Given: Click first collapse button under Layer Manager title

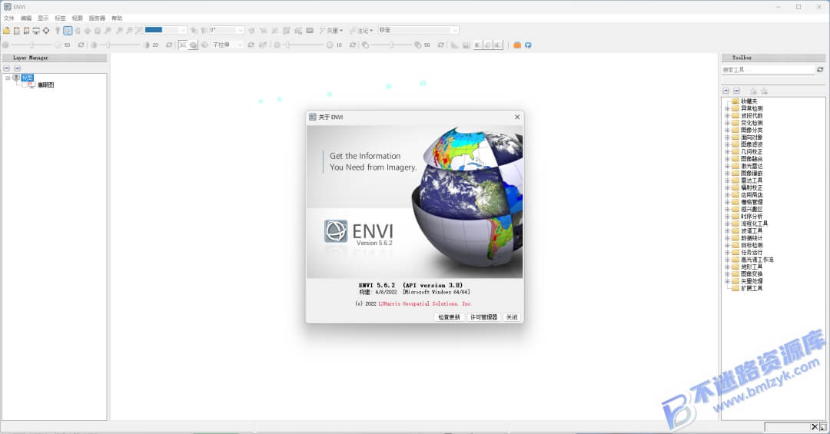Looking at the screenshot, I should click(x=7, y=68).
